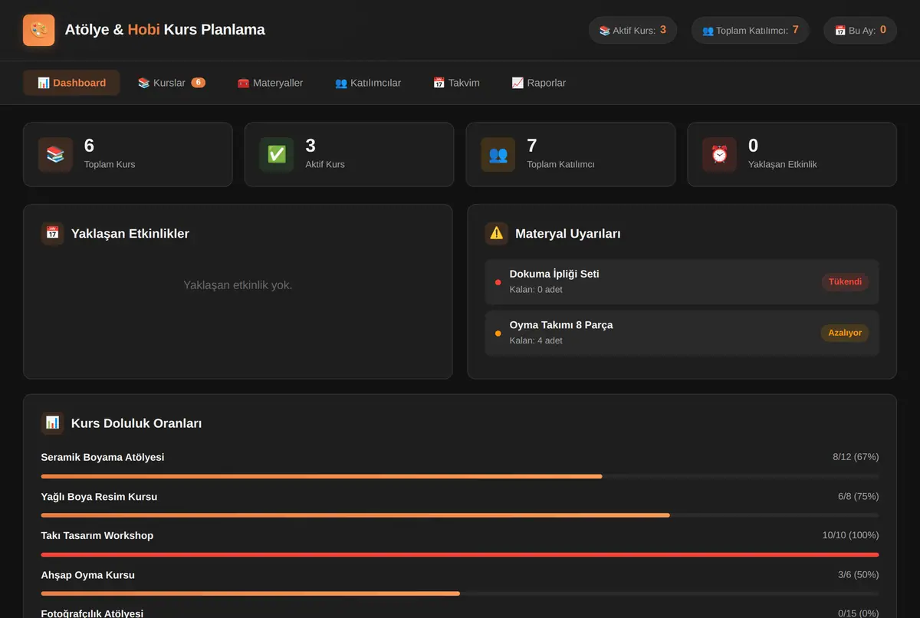Switch to the Raporlar tab

539,83
